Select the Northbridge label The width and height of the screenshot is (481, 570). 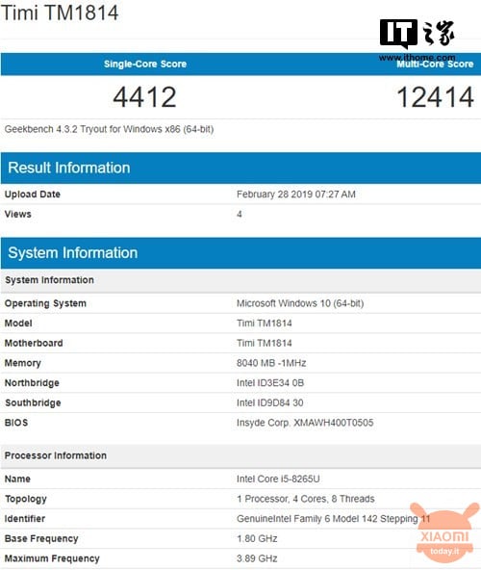coord(32,383)
